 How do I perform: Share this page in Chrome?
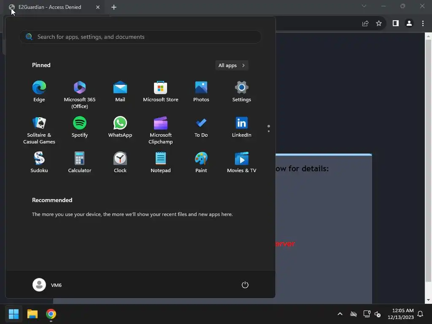point(365,24)
